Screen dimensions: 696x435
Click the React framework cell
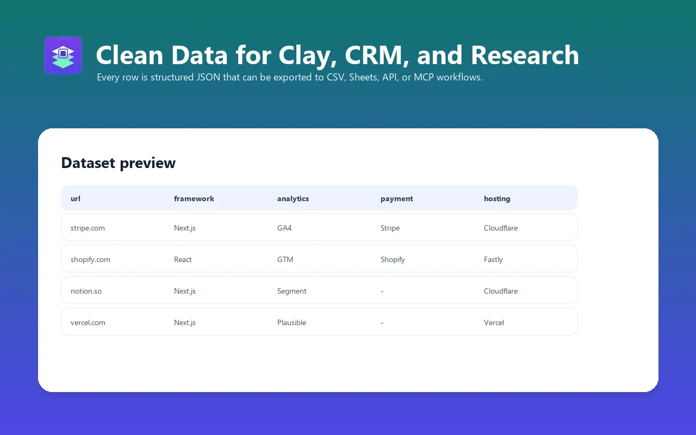tap(183, 259)
